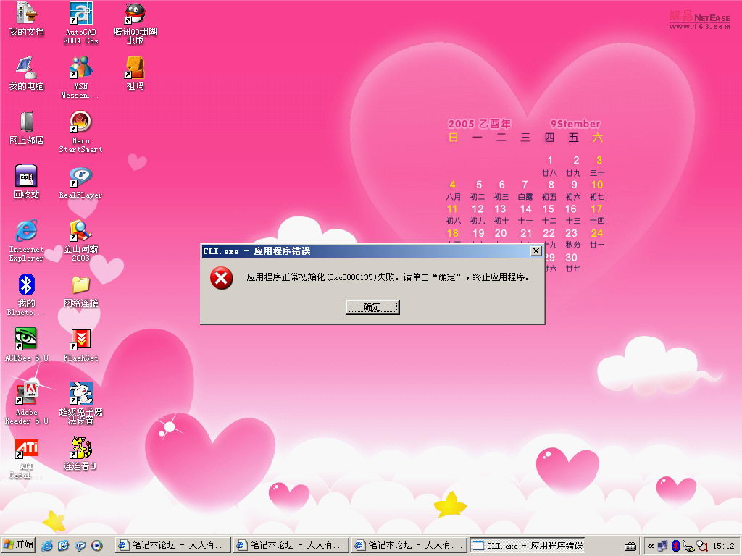Click the Bluetooth tray icon
This screenshot has height=556, width=742.
coord(676,546)
